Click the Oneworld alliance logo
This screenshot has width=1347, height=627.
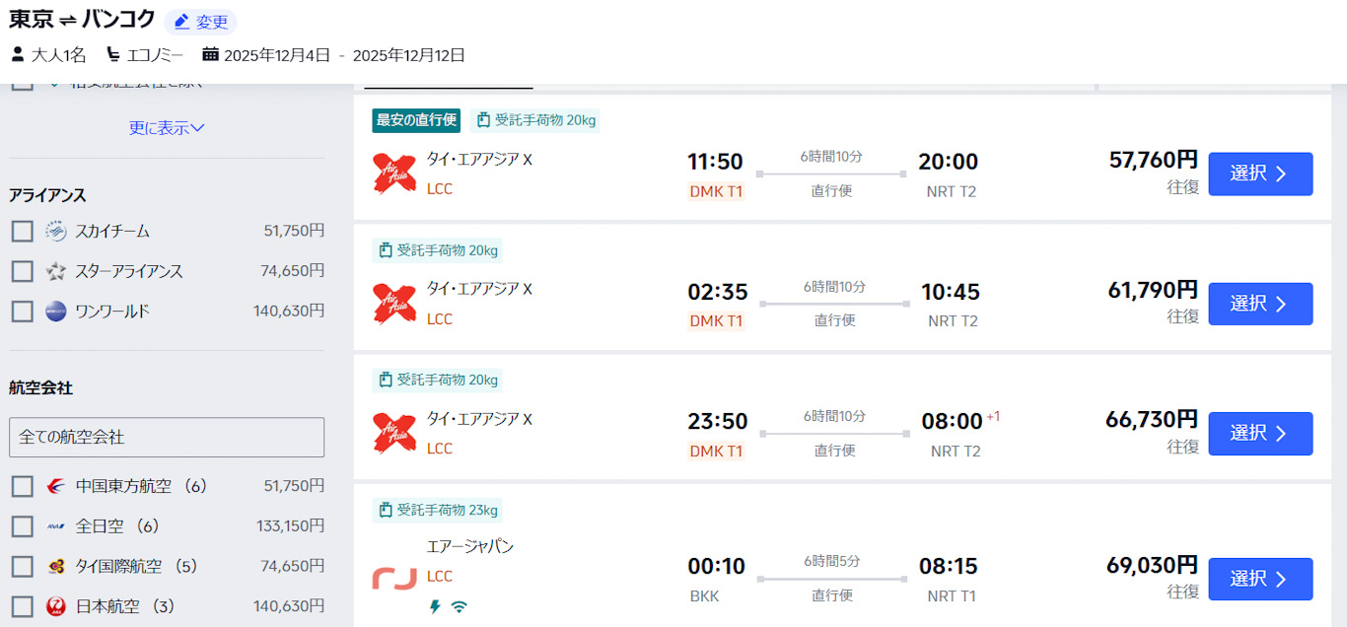click(x=56, y=312)
